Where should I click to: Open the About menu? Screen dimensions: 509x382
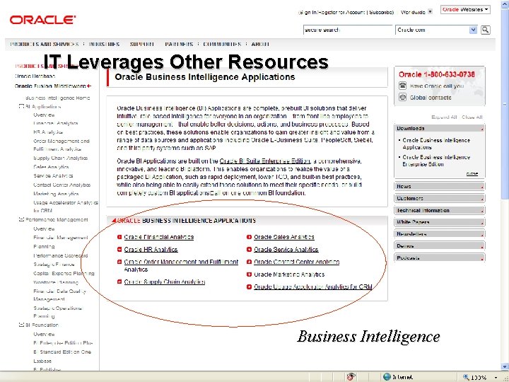tap(260, 44)
